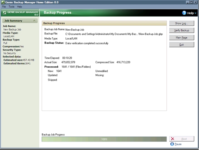199x150 pixels.
Task: Click the Skipped label
Action: click(52, 80)
